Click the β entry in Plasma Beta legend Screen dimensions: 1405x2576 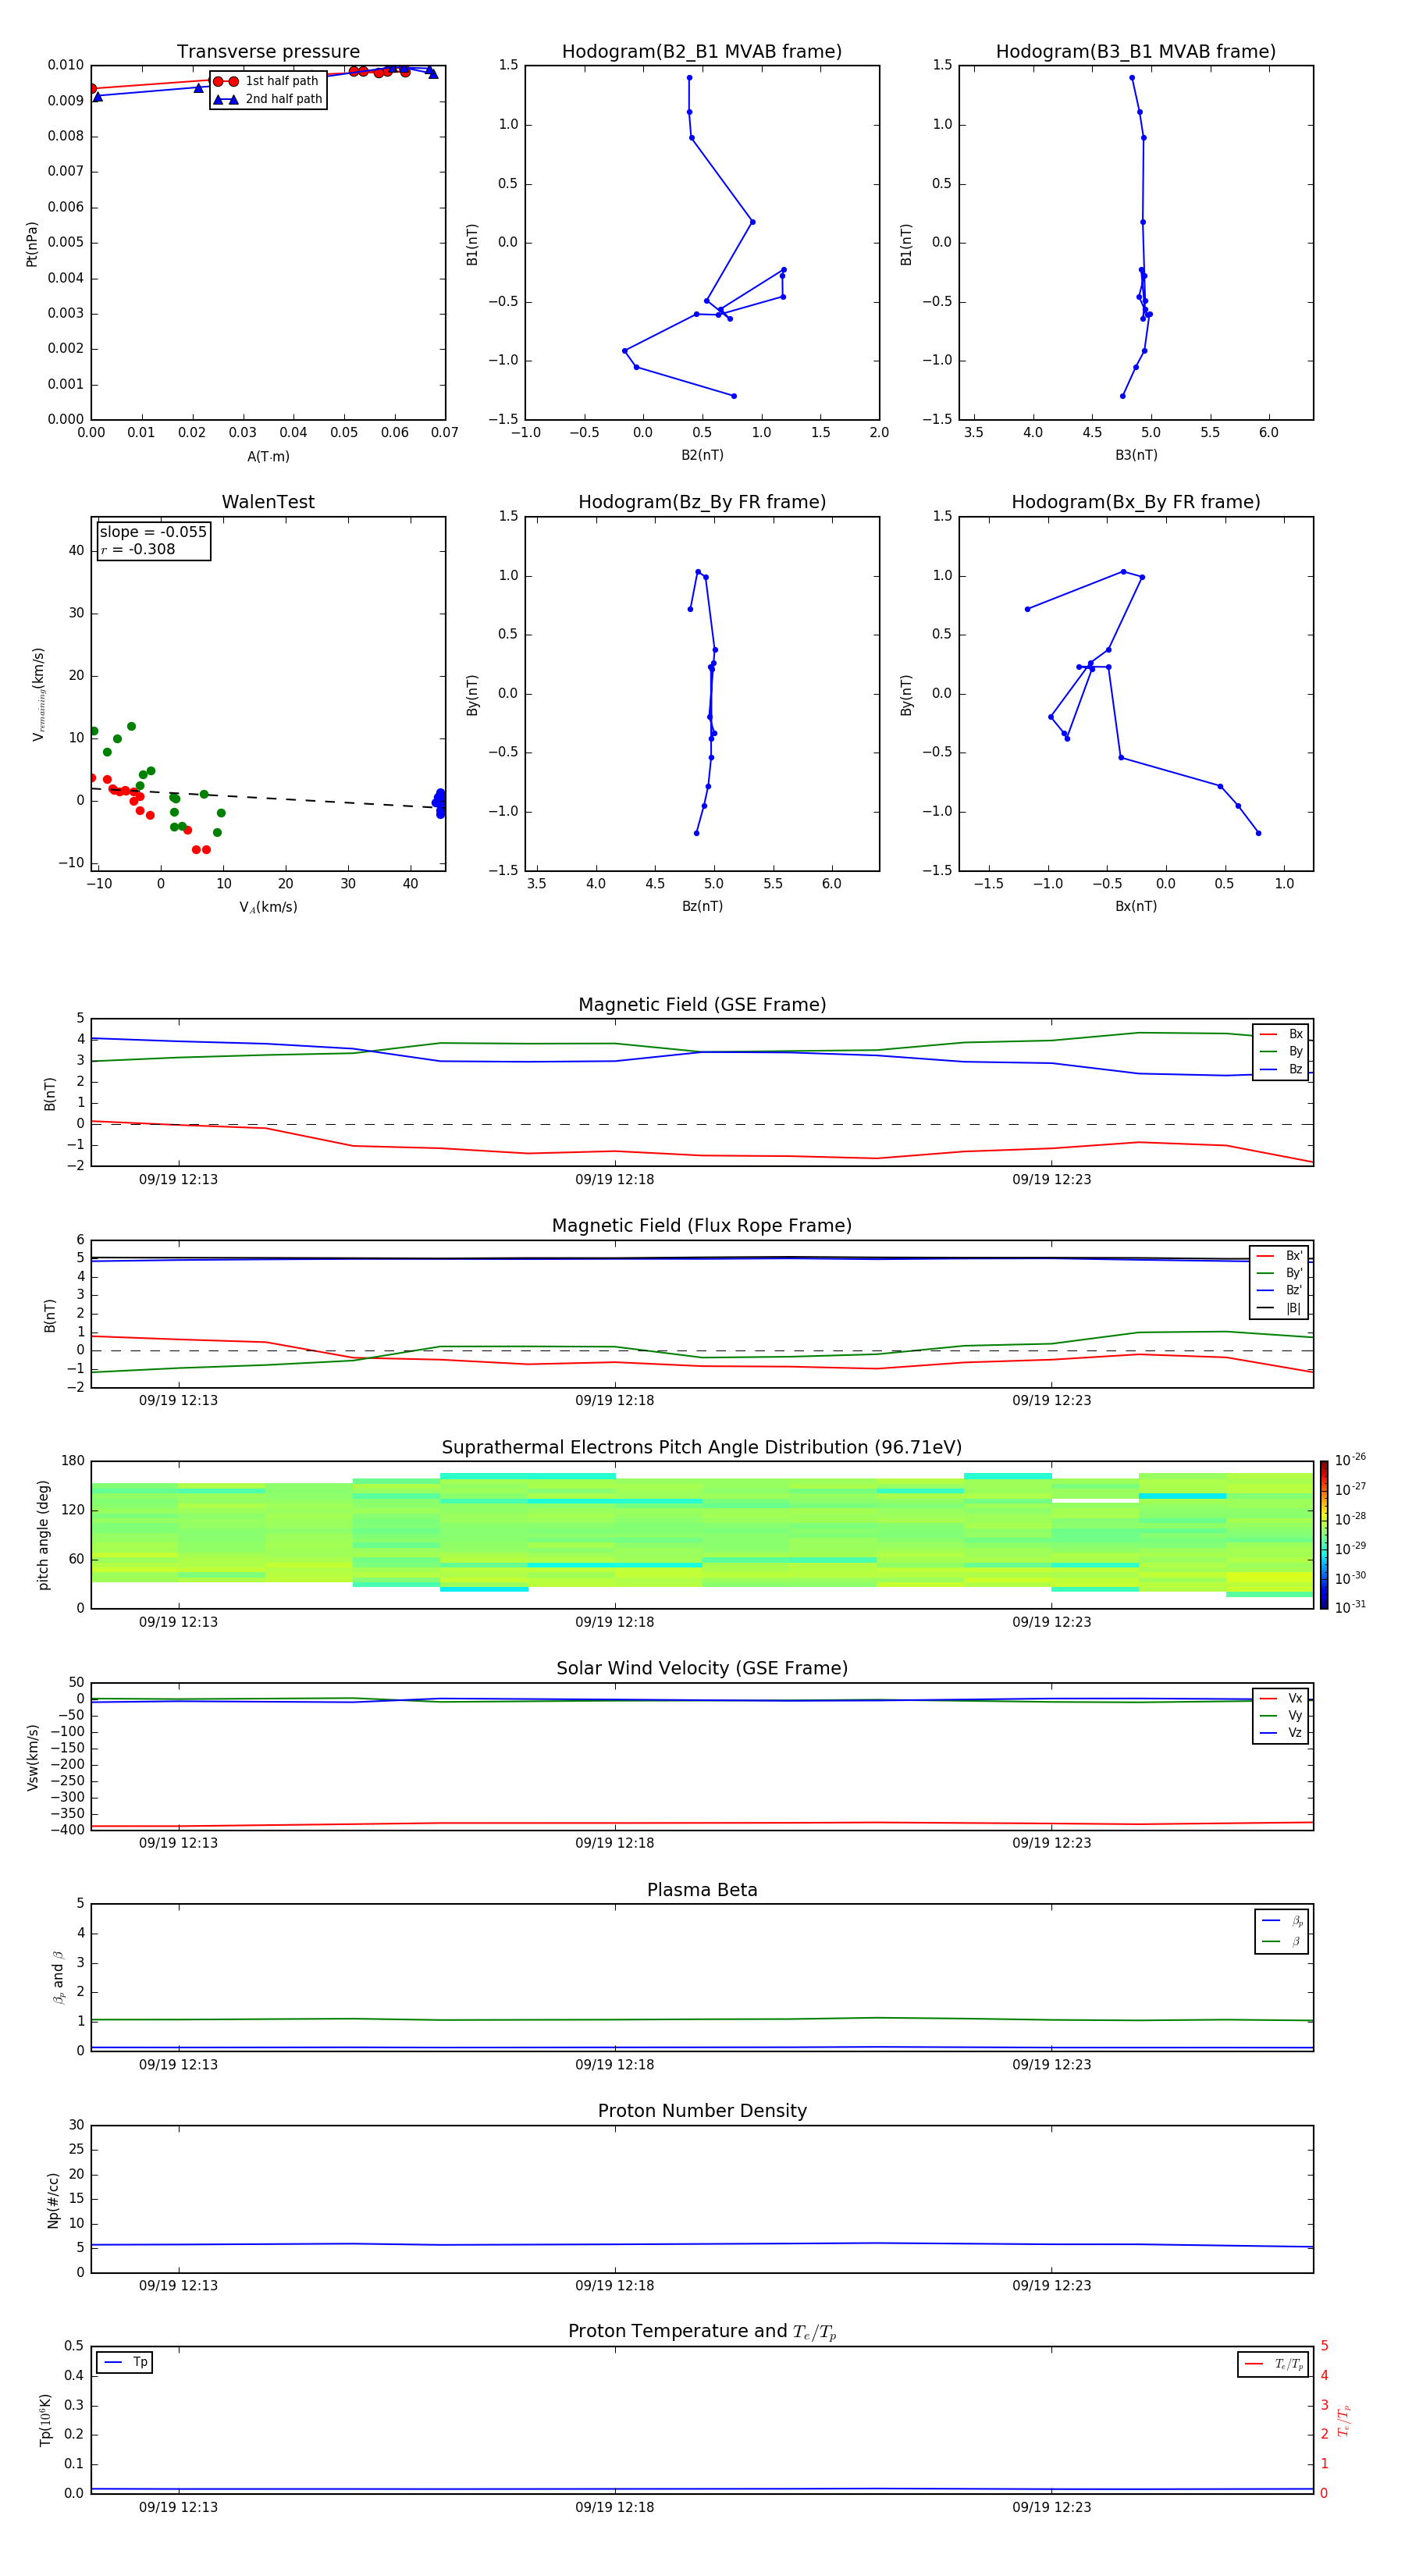click(x=1282, y=1941)
